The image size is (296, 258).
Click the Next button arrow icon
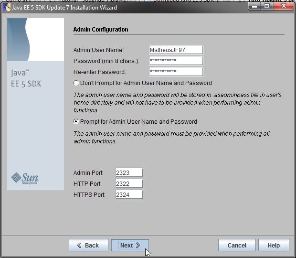(x=138, y=246)
